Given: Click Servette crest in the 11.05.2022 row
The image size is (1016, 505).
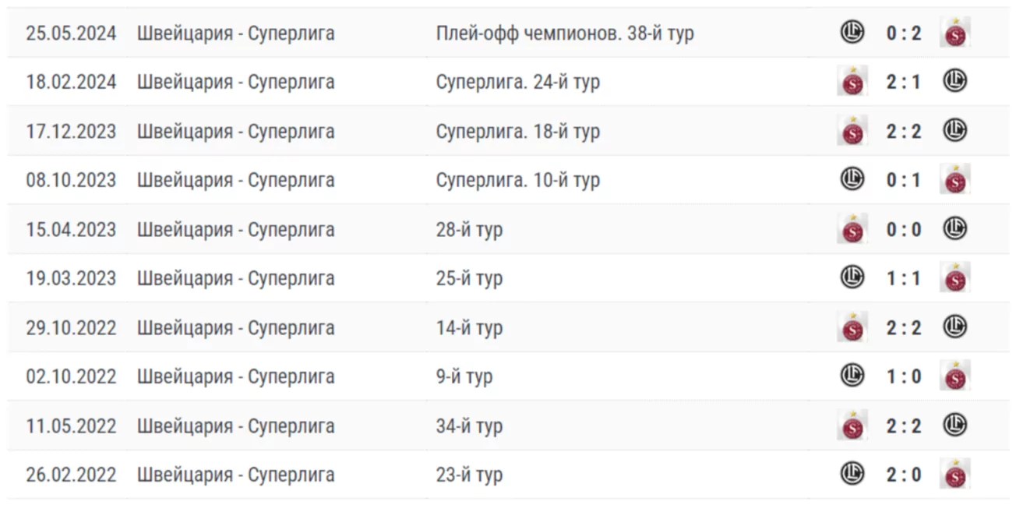Looking at the screenshot, I should [852, 426].
